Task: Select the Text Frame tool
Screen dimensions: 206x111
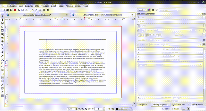Action: coord(3,20)
